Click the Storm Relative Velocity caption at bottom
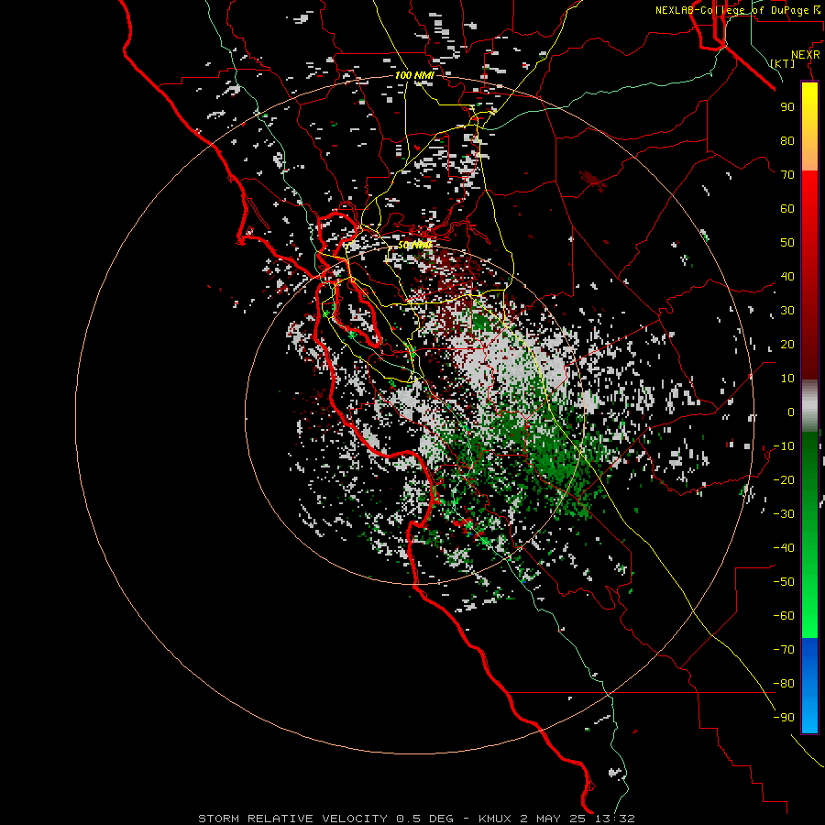The height and width of the screenshot is (825, 825). 416,819
